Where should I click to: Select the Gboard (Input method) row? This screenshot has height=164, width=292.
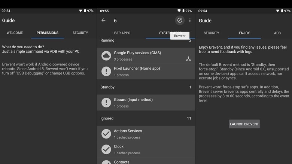point(146,103)
